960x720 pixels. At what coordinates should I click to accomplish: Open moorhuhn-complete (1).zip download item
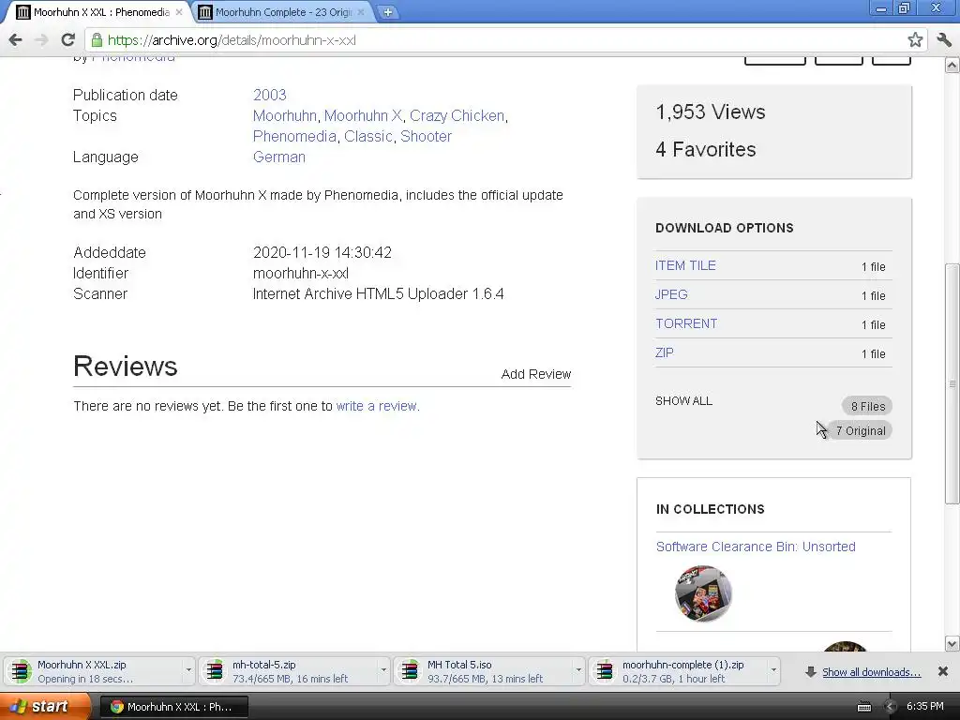[x=680, y=671]
